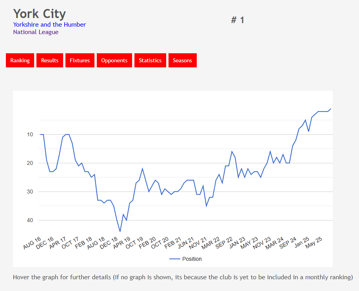Viewport: 359px width, 291px height.
Task: Click the # 1 ranking text
Action: coord(238,20)
